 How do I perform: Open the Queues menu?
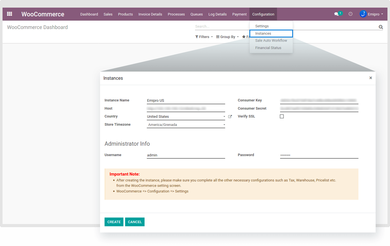tap(196, 14)
